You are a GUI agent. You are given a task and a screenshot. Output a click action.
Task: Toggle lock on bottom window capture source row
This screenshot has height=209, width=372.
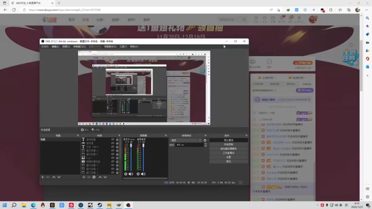click(x=117, y=172)
